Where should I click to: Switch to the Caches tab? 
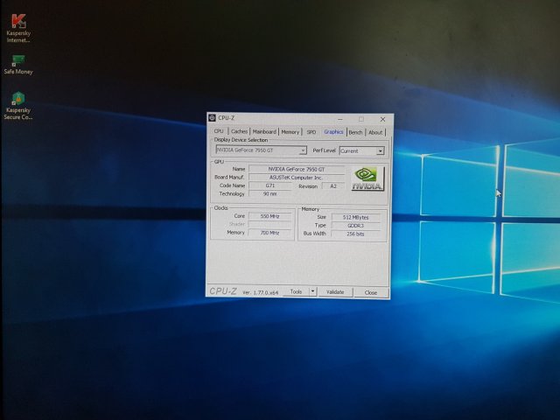coord(239,131)
